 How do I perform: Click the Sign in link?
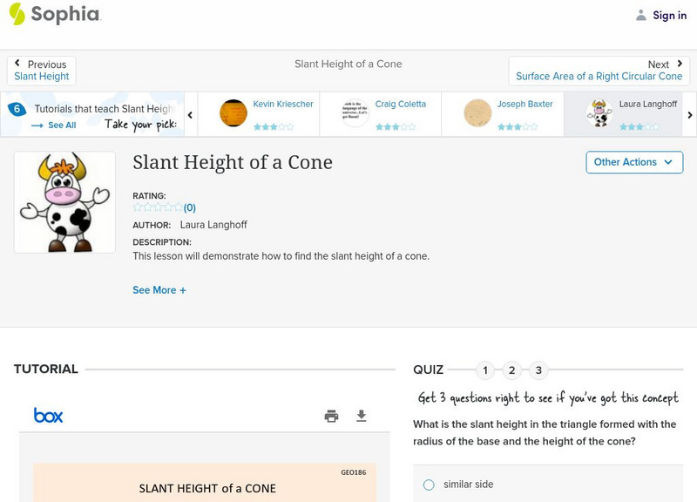coord(669,16)
